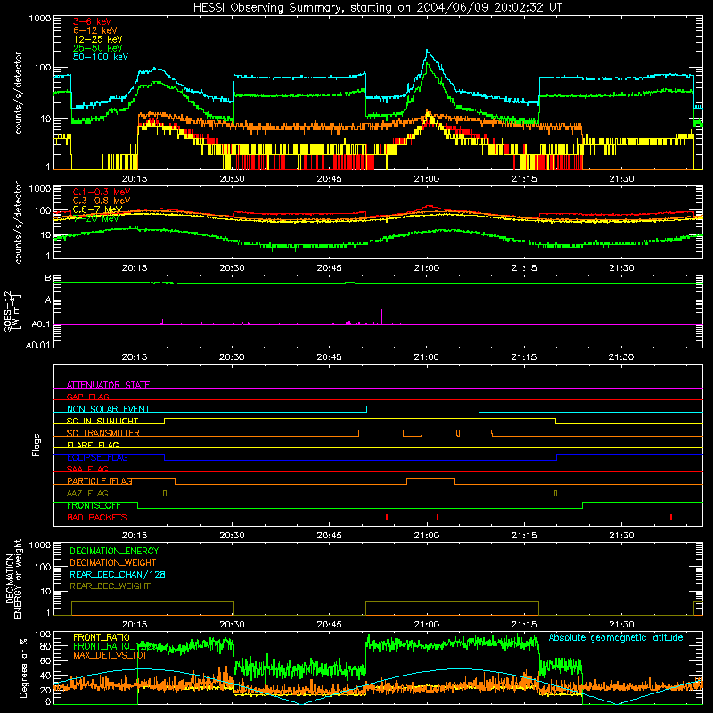Click the DECIMATION_WEIGHT legend label

coord(113,563)
